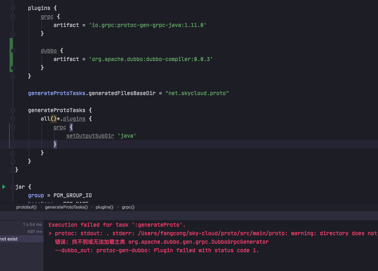Run the jar block with green arrow
This screenshot has width=378, height=271.
4,187
